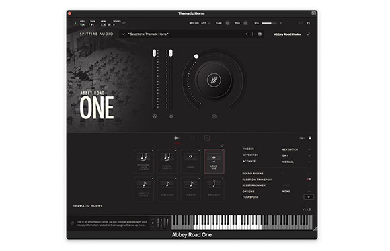Screen dimensions: 390x251
Task: Toggle the lock icon in articulation panel
Action: [x=310, y=138]
